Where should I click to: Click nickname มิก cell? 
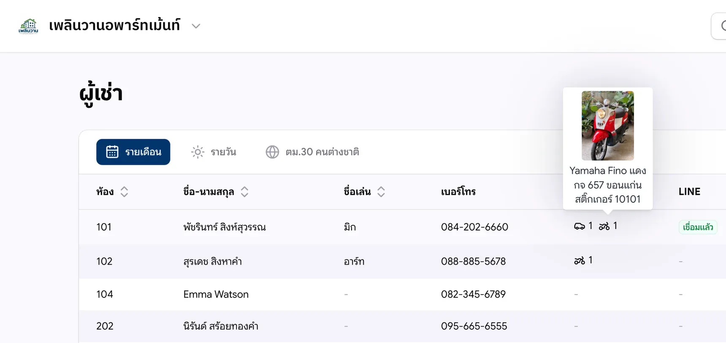coord(350,227)
